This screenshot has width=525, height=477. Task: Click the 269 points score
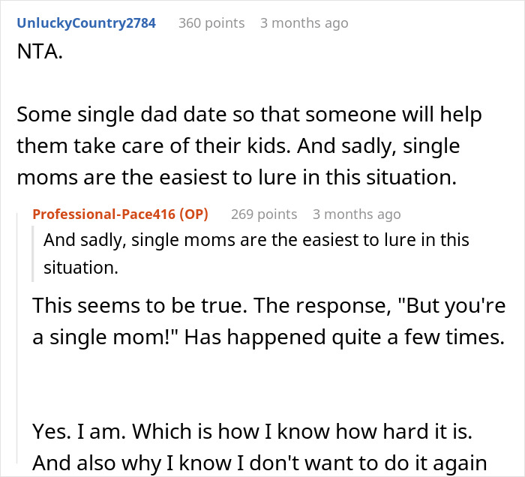click(263, 214)
